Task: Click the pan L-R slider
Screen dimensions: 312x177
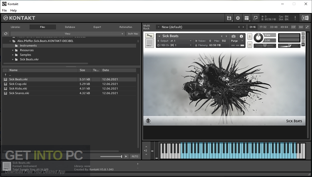Action: click(265, 46)
